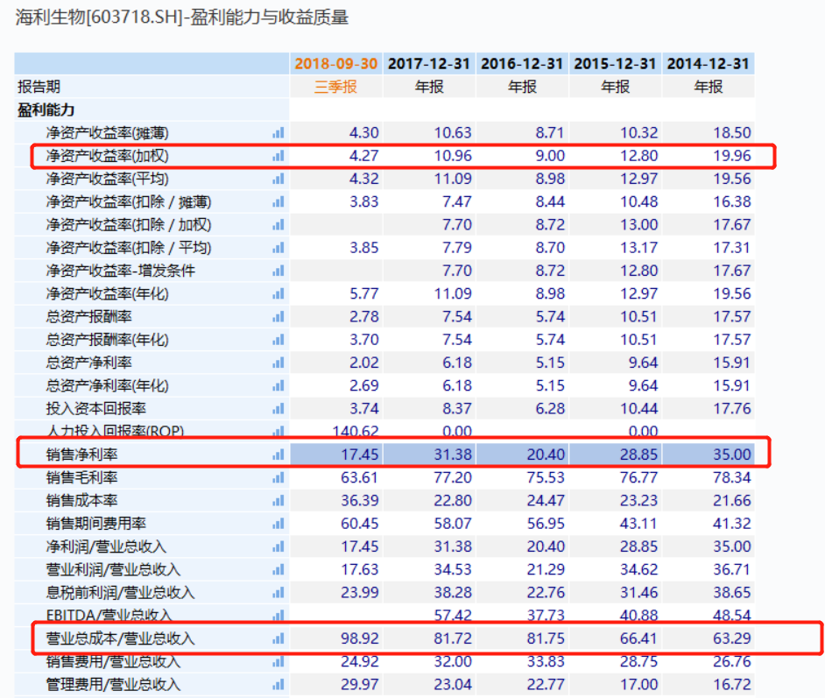Open chart icon for 营业利润/营业总收入 row
Image resolution: width=825 pixels, height=698 pixels.
279,569
